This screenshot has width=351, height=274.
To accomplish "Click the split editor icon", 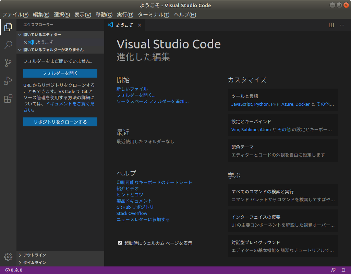I will pos(331,25).
